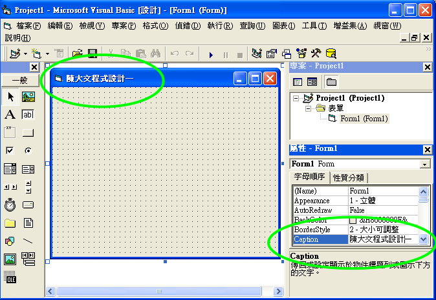This screenshot has height=300, width=436.
Task: Pick the Timer control in toolbox
Action: click(x=10, y=205)
